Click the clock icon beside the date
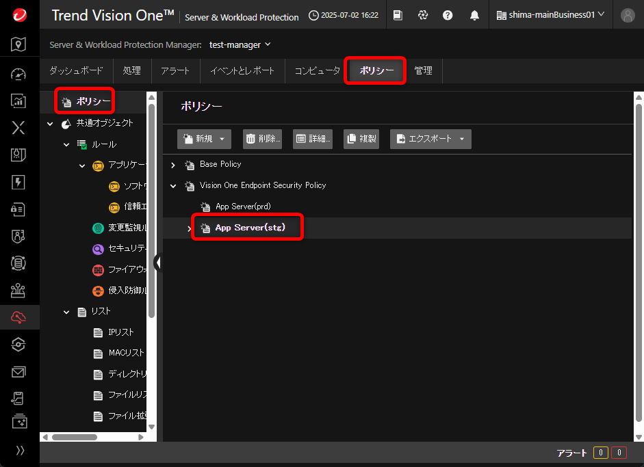Screen dimensions: 644x467 tap(313, 16)
